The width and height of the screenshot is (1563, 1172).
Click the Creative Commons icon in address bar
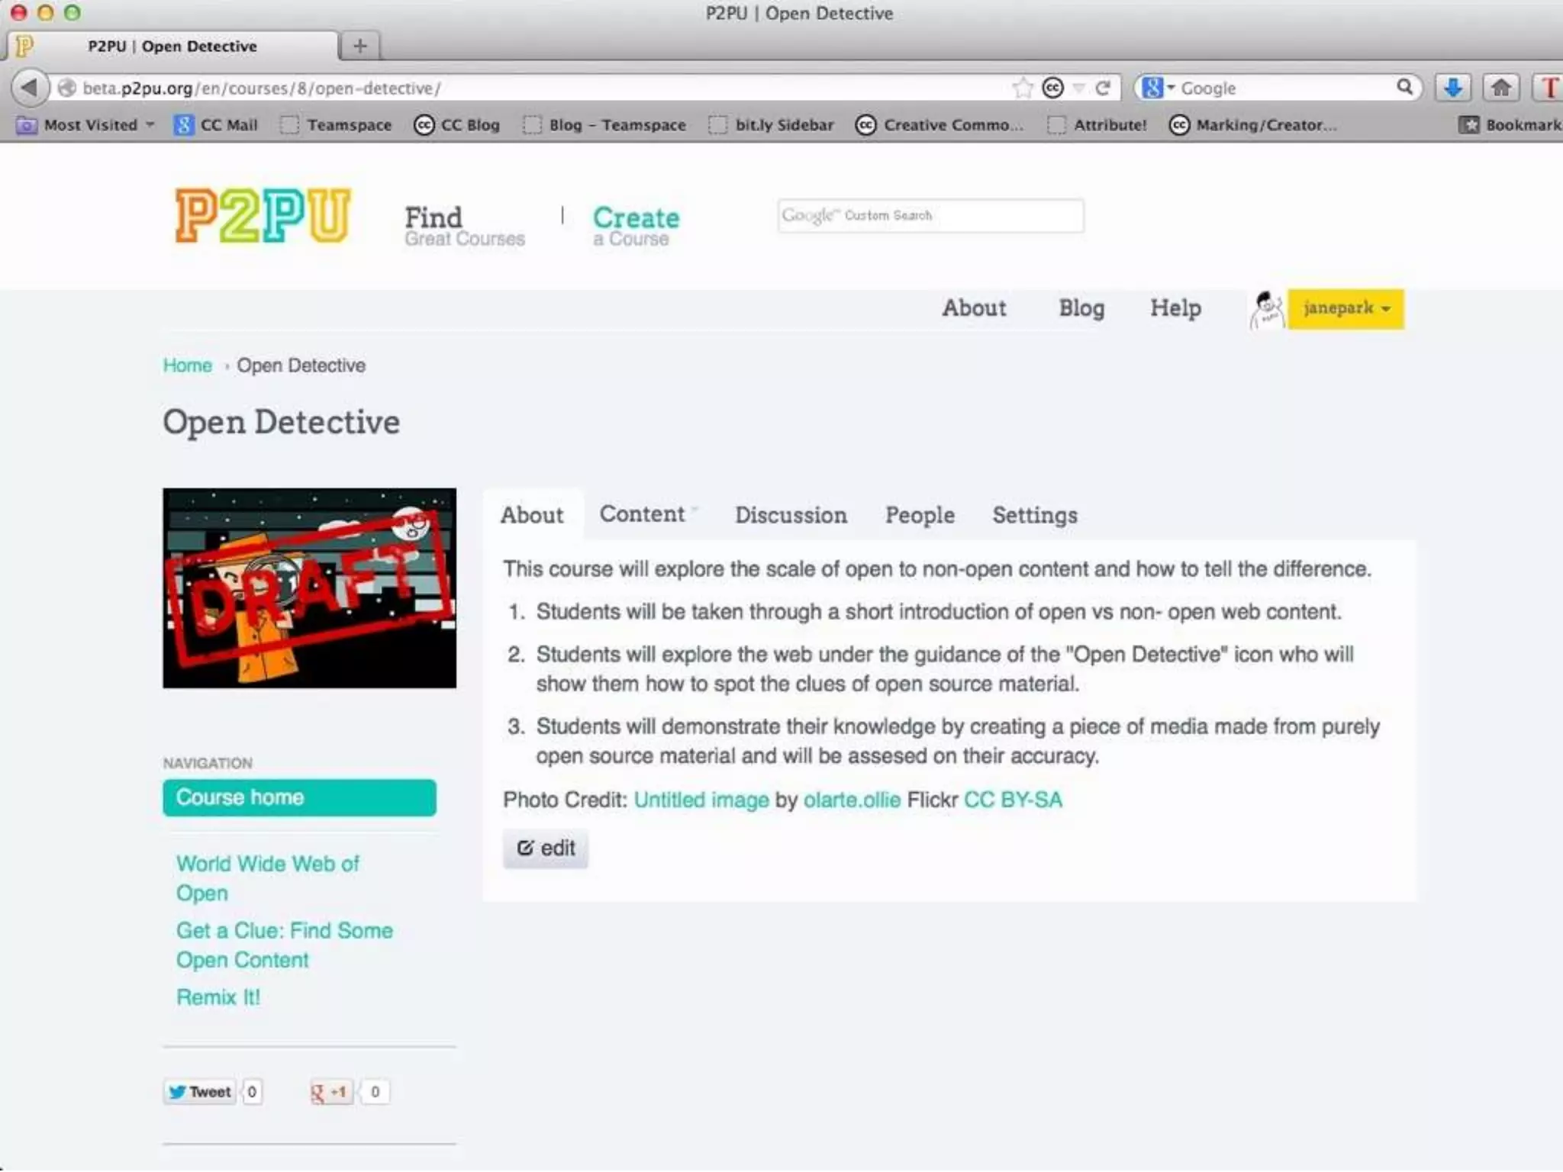[x=1053, y=88]
